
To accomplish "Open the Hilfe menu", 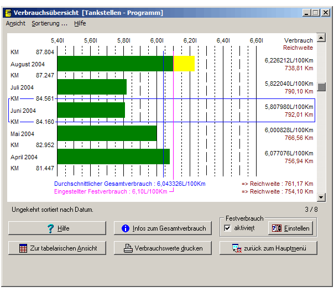I will 80,24.
